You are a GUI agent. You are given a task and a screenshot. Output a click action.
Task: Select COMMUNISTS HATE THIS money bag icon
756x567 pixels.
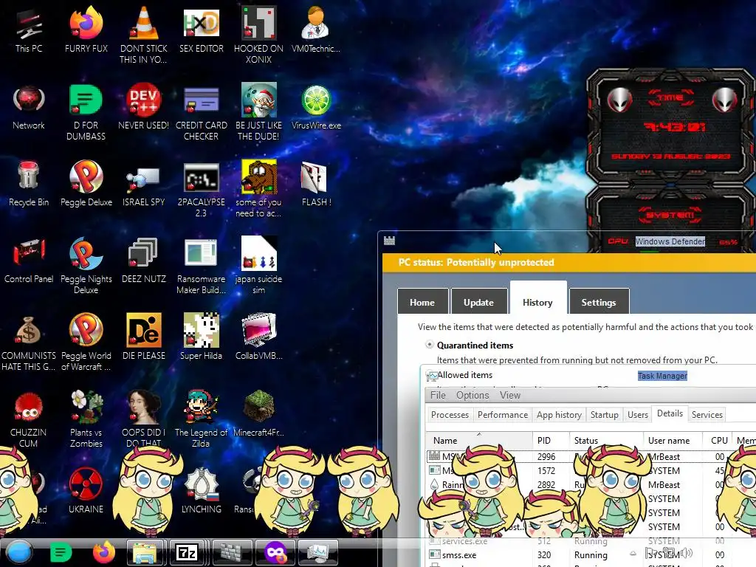pyautogui.click(x=29, y=342)
